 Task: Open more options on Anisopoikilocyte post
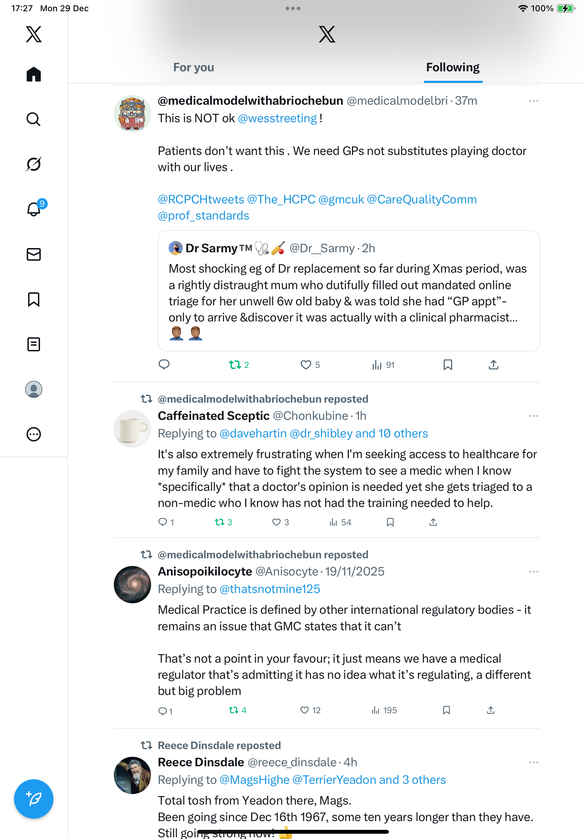pyautogui.click(x=533, y=572)
